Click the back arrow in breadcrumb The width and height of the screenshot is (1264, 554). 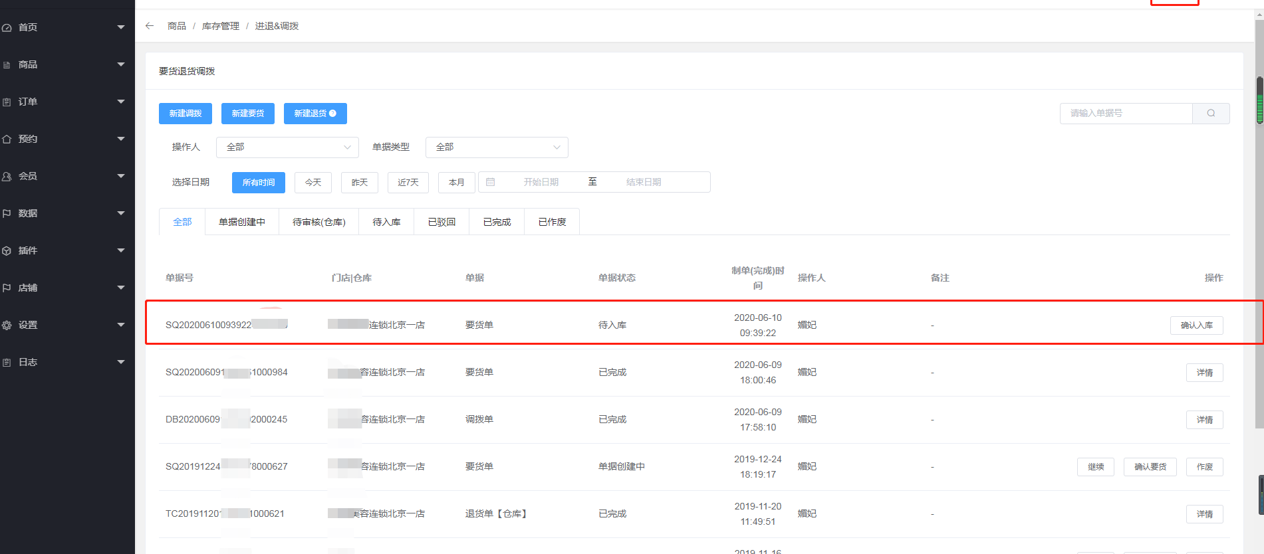point(150,26)
